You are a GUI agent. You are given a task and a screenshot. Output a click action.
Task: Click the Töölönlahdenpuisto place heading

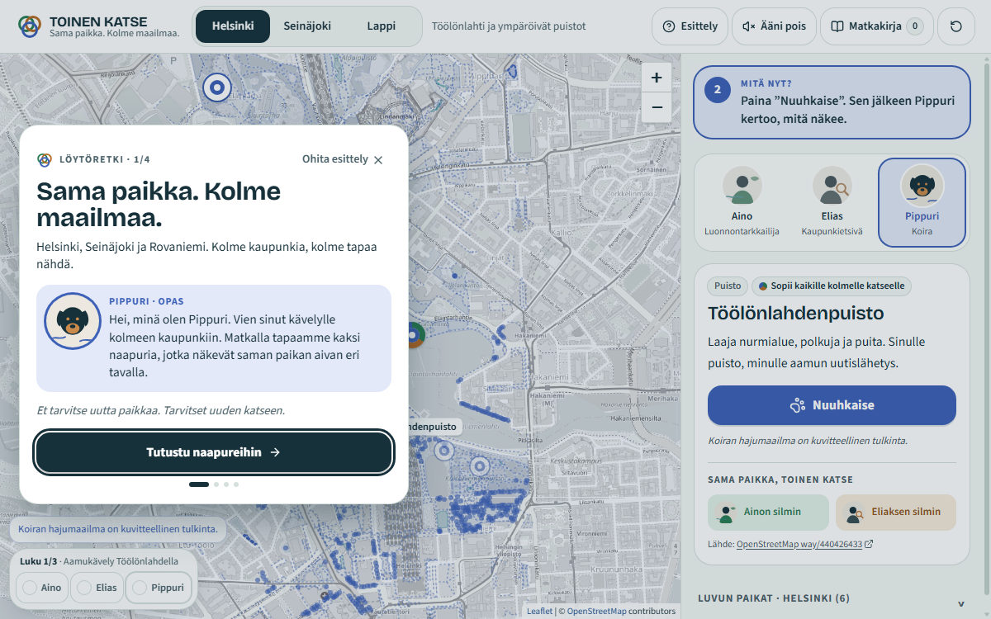coord(796,314)
